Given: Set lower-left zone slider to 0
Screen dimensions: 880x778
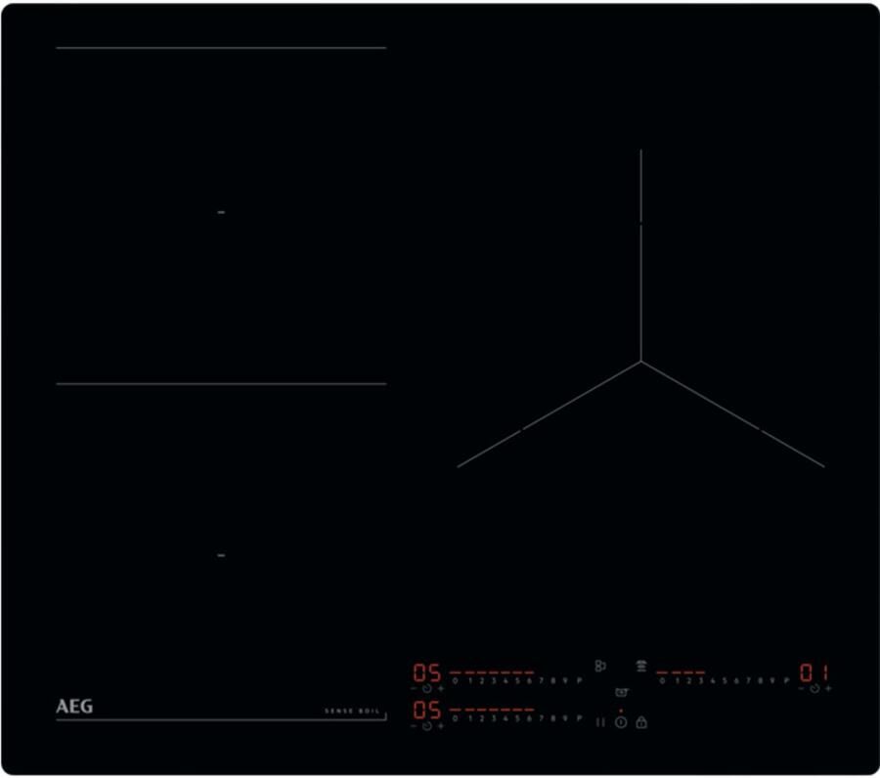Looking at the screenshot, I should (x=456, y=718).
